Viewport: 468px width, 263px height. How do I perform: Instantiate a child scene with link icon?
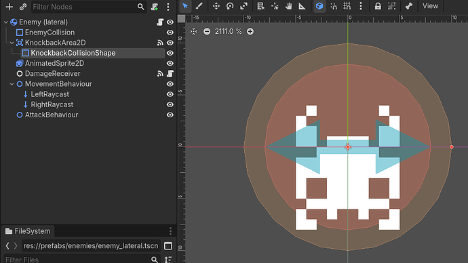pyautogui.click(x=23, y=7)
